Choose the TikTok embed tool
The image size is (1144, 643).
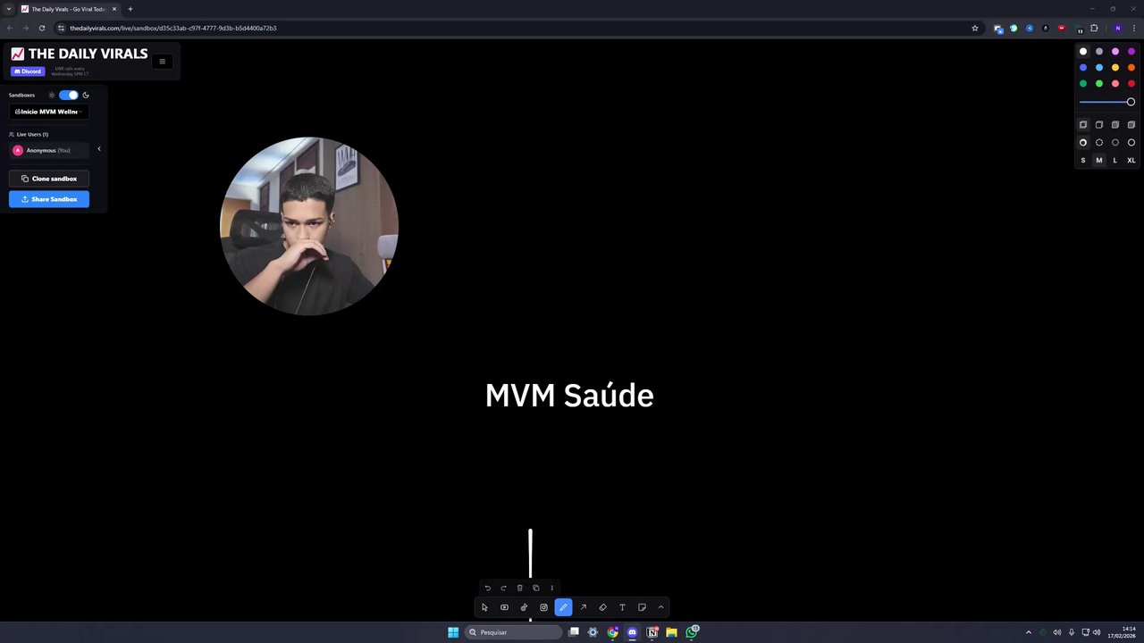pos(524,607)
